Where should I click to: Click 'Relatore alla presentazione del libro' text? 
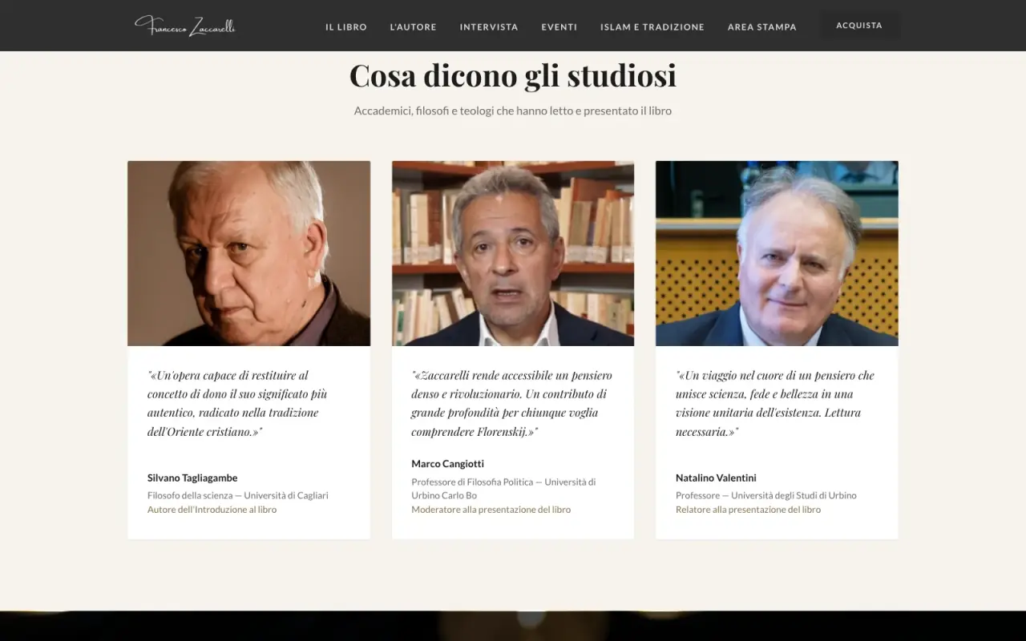[x=749, y=510]
